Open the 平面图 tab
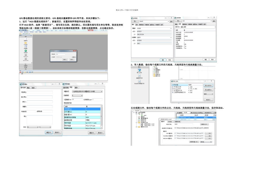Screen dimensions: 254x179 [179, 113]
